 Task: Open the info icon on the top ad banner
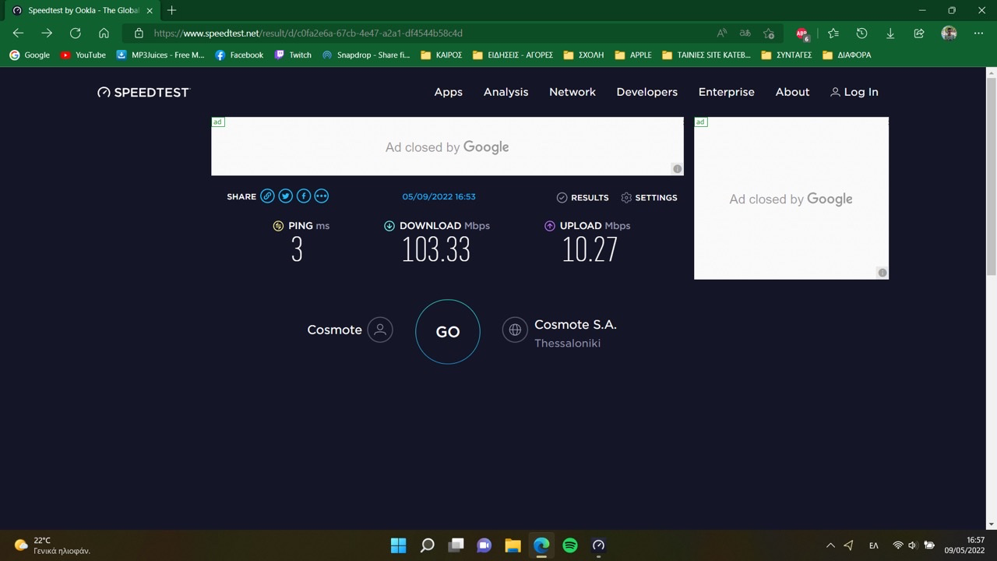pos(678,169)
